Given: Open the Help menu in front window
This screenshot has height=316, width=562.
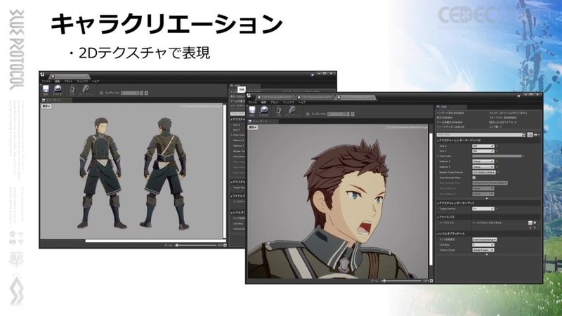Looking at the screenshot, I should 301,103.
